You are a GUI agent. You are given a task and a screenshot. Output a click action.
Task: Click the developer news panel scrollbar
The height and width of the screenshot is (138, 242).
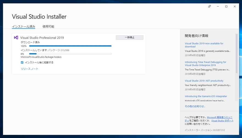tap(237, 53)
